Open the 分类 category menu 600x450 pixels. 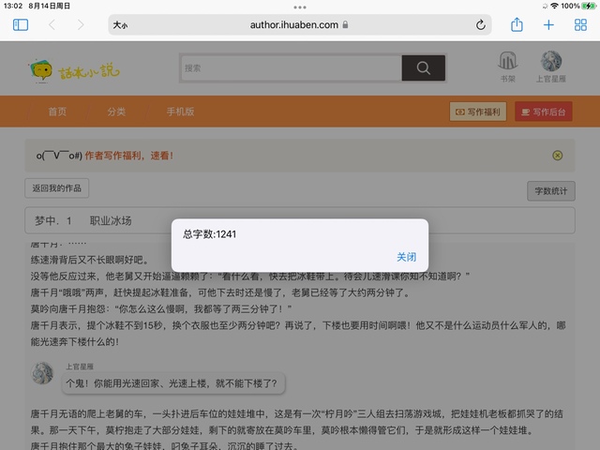pyautogui.click(x=116, y=112)
